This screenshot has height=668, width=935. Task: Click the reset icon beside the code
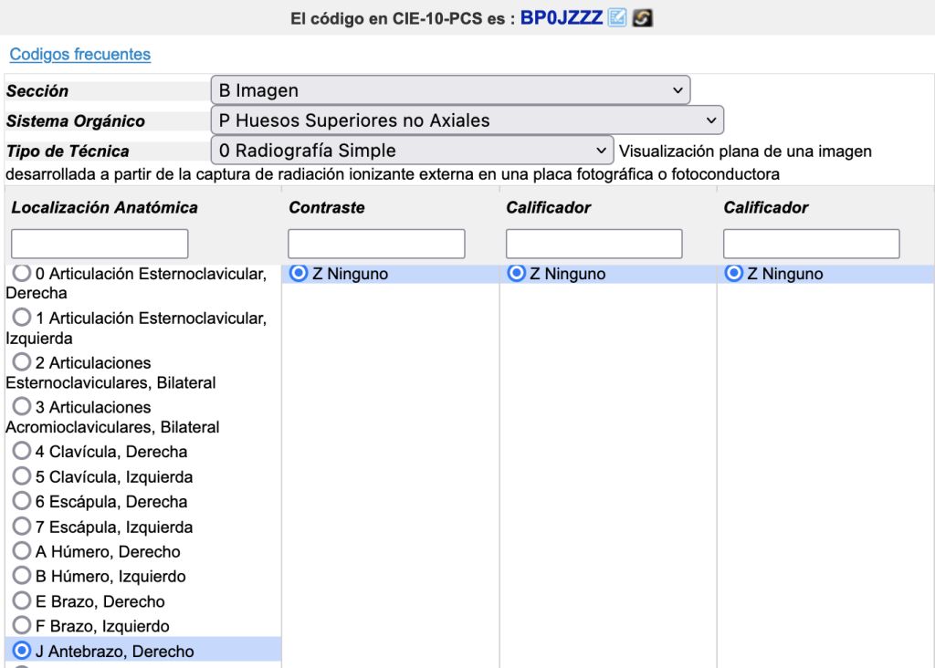tap(642, 18)
